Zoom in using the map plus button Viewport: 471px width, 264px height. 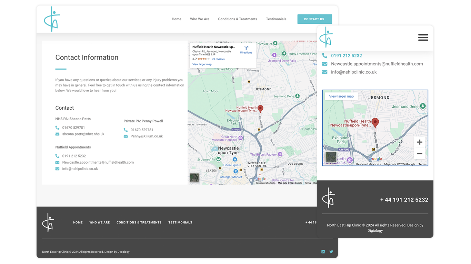pyautogui.click(x=419, y=142)
